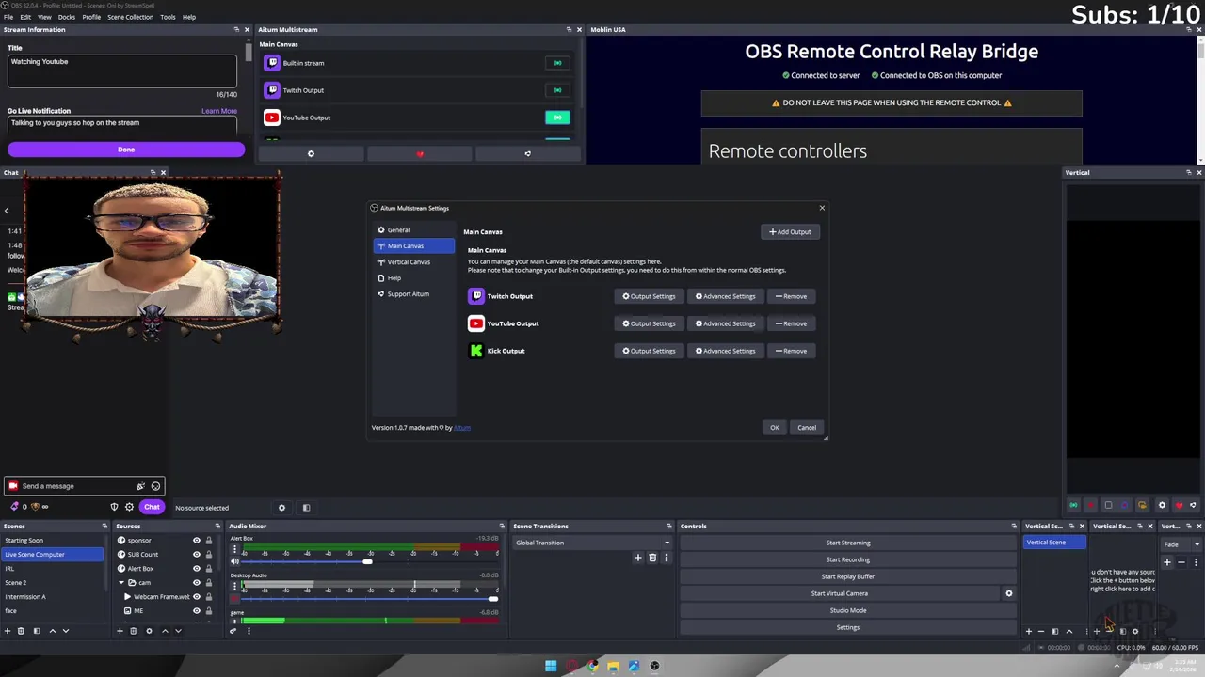Toggle lock on sponsor source
This screenshot has width=1205, height=677.
(209, 541)
